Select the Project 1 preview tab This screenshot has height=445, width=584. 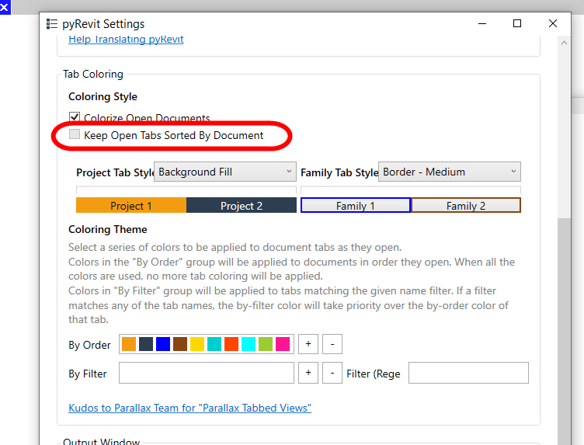click(131, 206)
